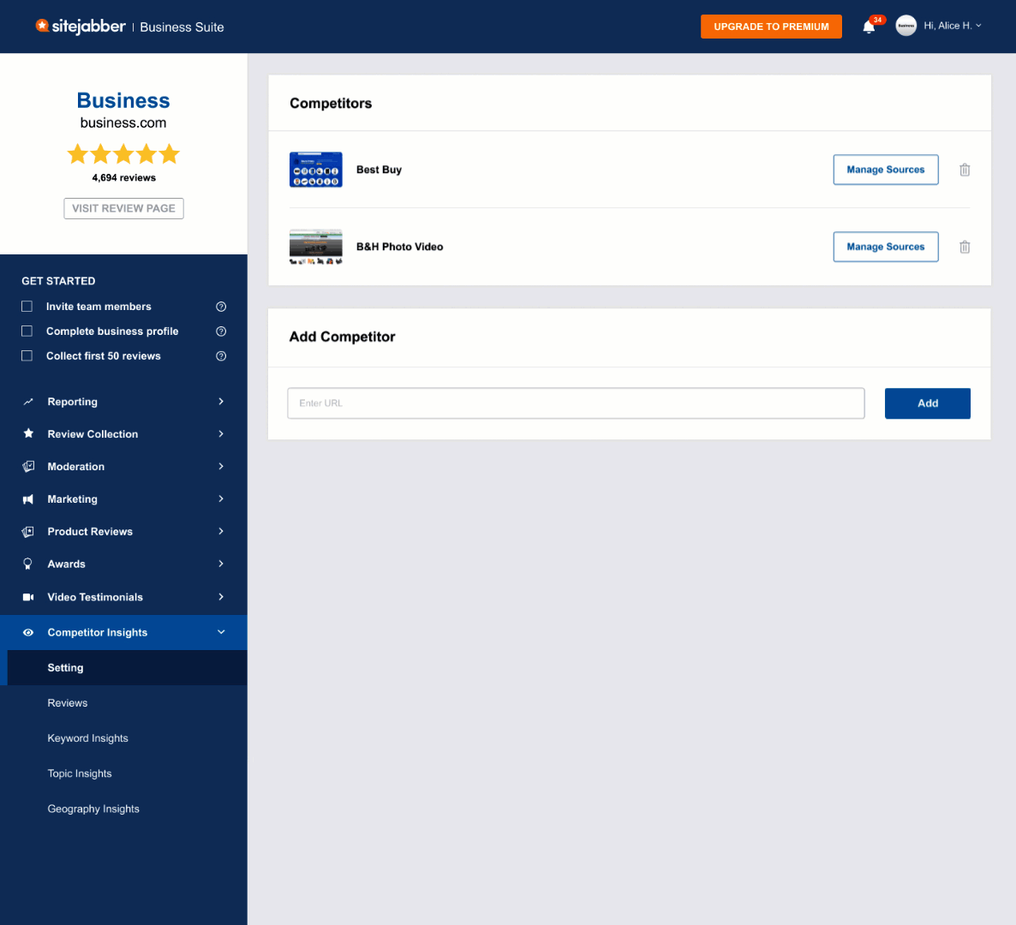This screenshot has height=925, width=1016.
Task: Check the Collect first 50 reviews checkbox
Action: pos(27,355)
